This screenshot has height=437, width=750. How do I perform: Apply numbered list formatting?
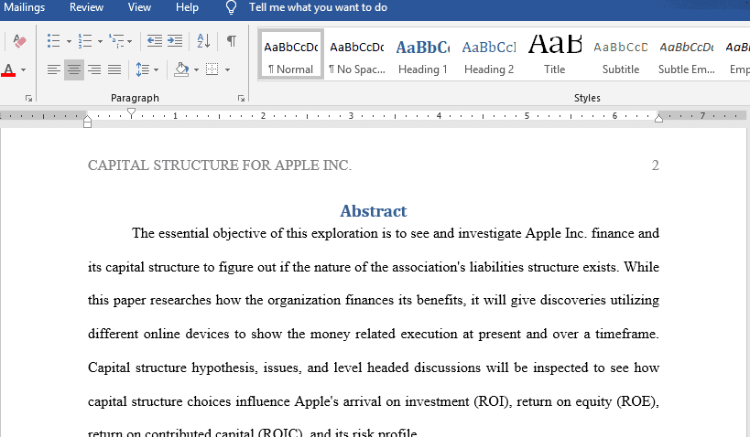coord(84,41)
